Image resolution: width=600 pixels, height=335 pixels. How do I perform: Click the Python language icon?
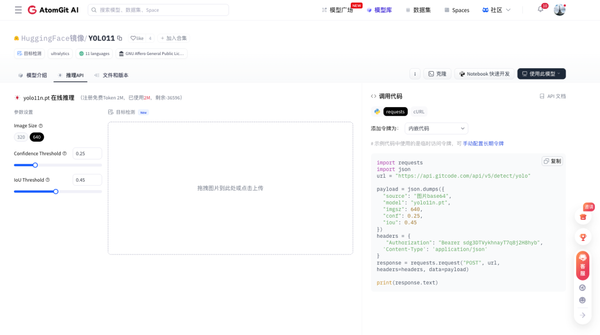pos(377,112)
